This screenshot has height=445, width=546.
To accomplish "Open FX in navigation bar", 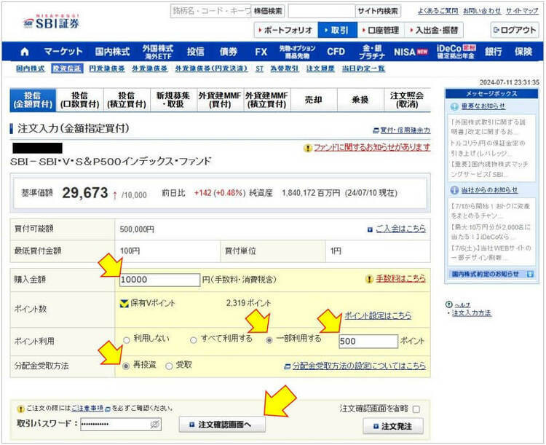I will 261,52.
